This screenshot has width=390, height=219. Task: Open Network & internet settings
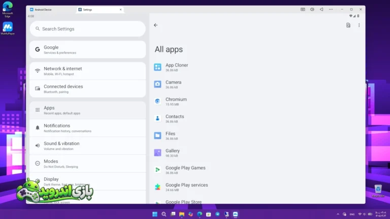pyautogui.click(x=87, y=71)
